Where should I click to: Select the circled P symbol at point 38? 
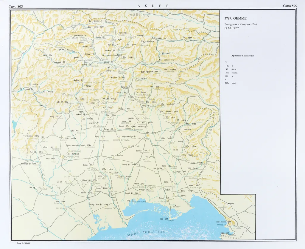click(x=32, y=89)
